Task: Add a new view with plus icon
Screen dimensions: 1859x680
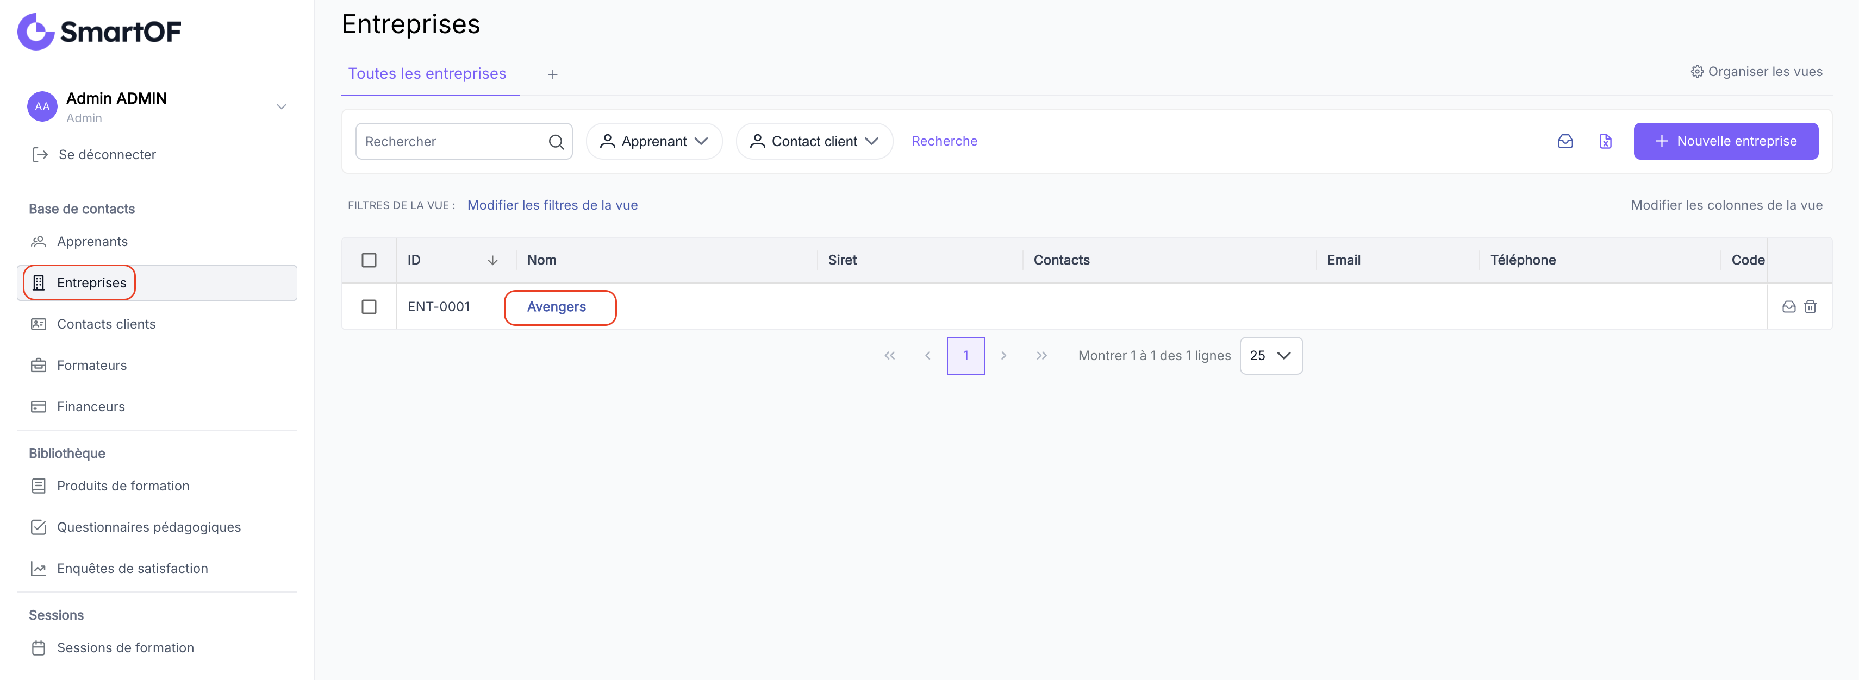Action: click(x=553, y=74)
